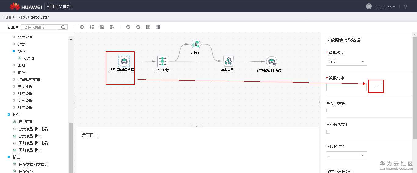The image size is (417, 173).
Task: Open the 字段分隔符 dropdown
Action: click(x=346, y=155)
